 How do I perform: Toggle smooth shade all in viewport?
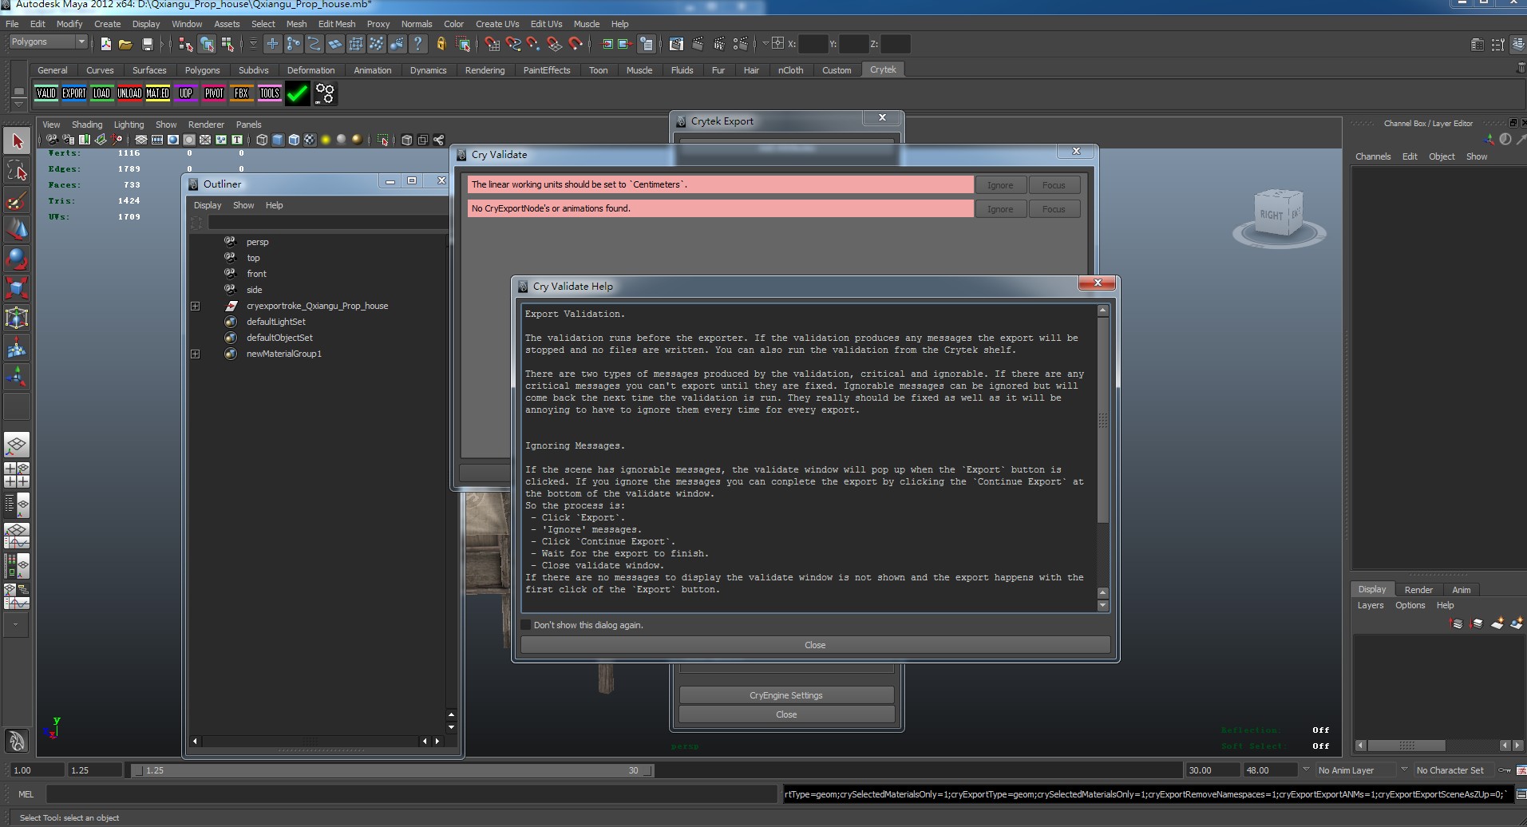278,140
